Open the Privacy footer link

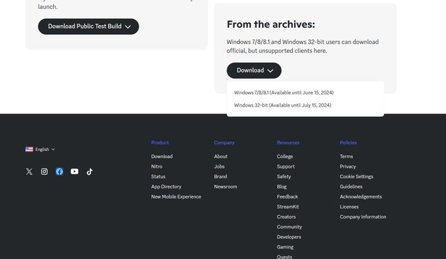pos(348,166)
